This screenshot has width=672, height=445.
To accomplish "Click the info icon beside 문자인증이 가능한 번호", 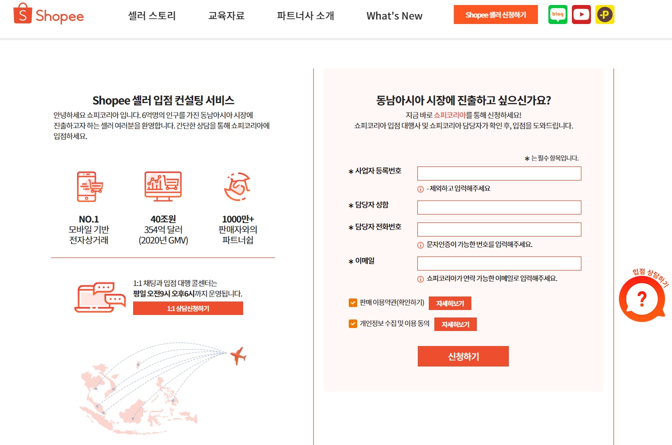I will [x=420, y=245].
